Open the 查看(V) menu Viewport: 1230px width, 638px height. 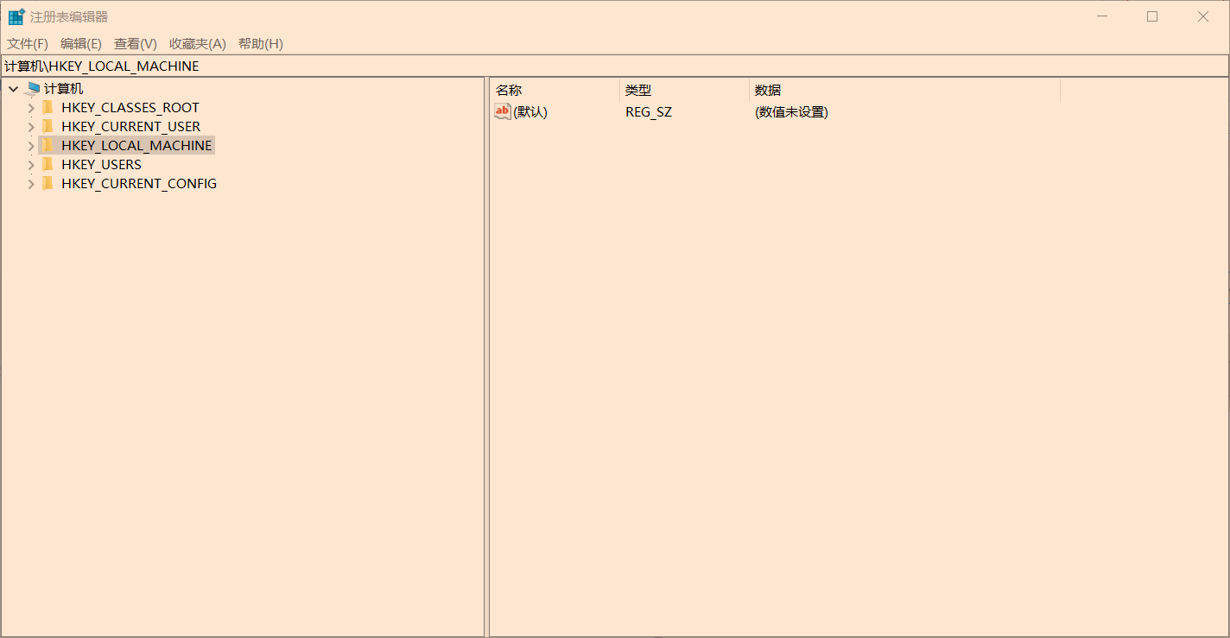(x=136, y=44)
